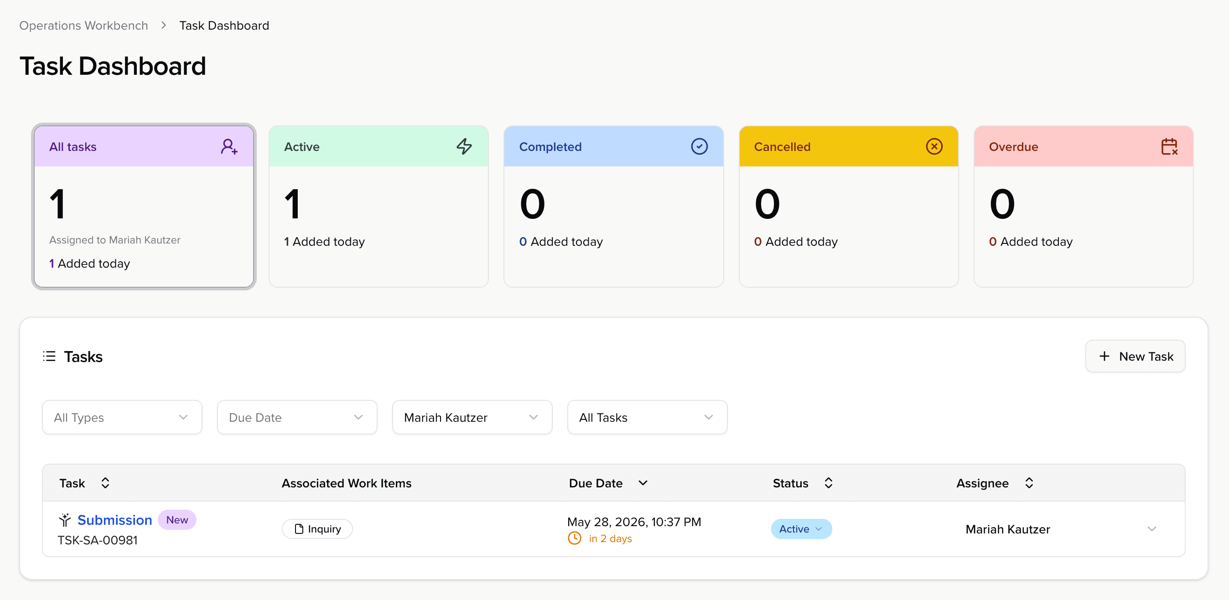Click the New badge on Submission
Viewport: 1229px width, 600px height.
pos(177,519)
